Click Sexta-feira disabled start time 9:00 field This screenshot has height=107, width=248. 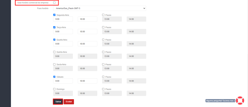(63, 68)
